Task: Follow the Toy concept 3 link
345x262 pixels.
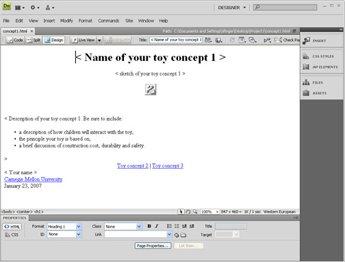Action: coord(168,166)
